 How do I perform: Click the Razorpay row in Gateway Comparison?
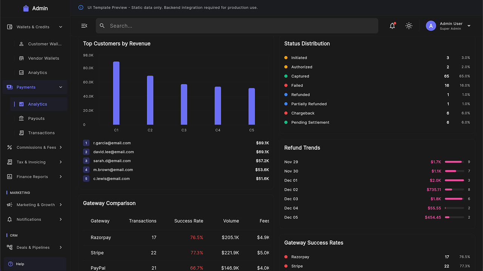point(176,238)
